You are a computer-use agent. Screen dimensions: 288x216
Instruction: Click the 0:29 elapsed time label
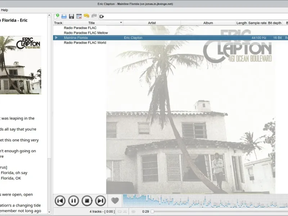(145, 212)
